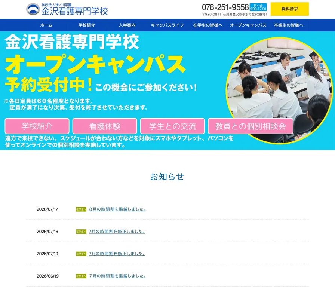
Task: Click the date 2026/06/19
Action: click(x=47, y=276)
